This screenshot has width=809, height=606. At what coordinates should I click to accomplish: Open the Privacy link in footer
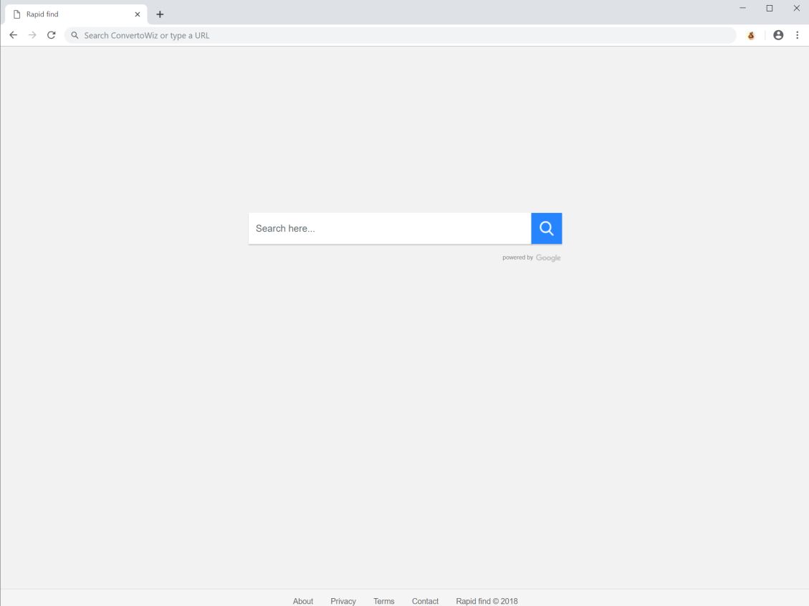343,601
